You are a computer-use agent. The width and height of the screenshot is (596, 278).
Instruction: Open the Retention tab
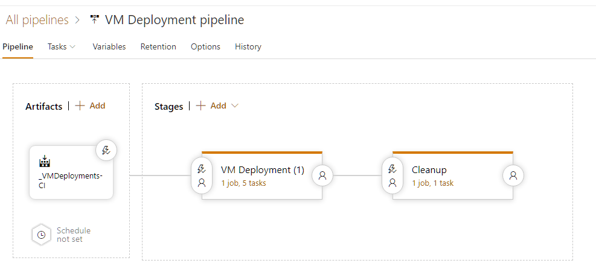click(158, 46)
